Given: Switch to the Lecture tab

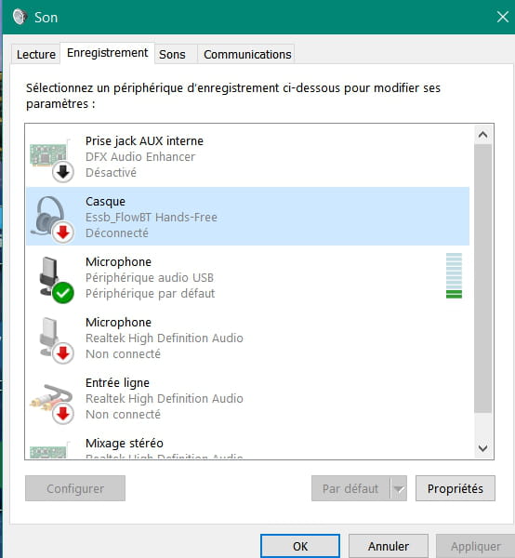Looking at the screenshot, I should point(36,55).
